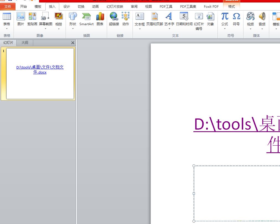Switch to 大纲 outline pane tab
The width and height of the screenshot is (280, 224).
pos(25,43)
